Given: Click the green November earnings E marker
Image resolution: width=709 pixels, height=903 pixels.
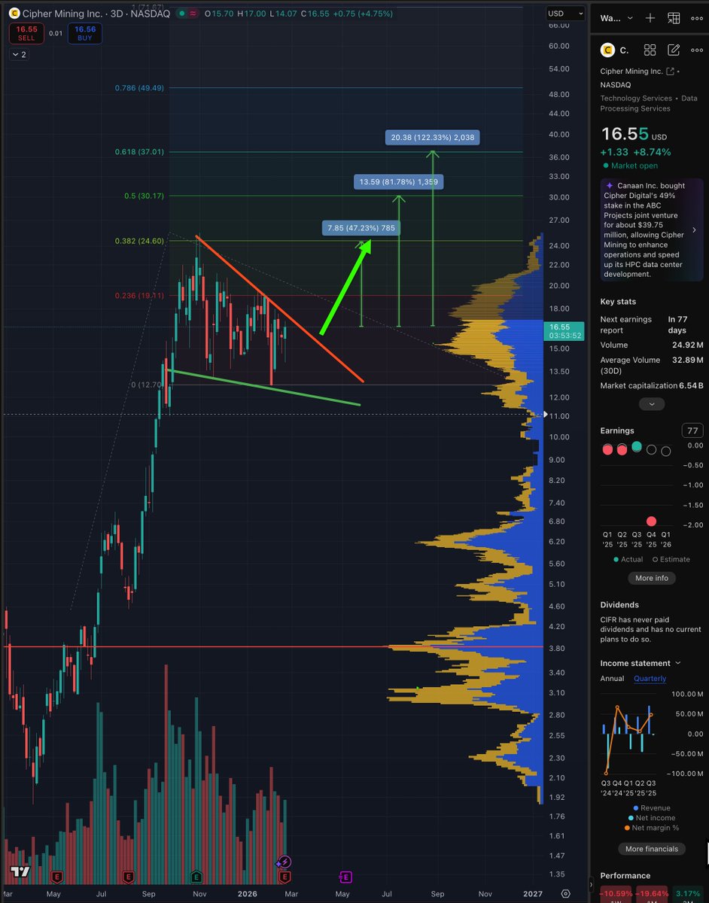Looking at the screenshot, I should (196, 877).
